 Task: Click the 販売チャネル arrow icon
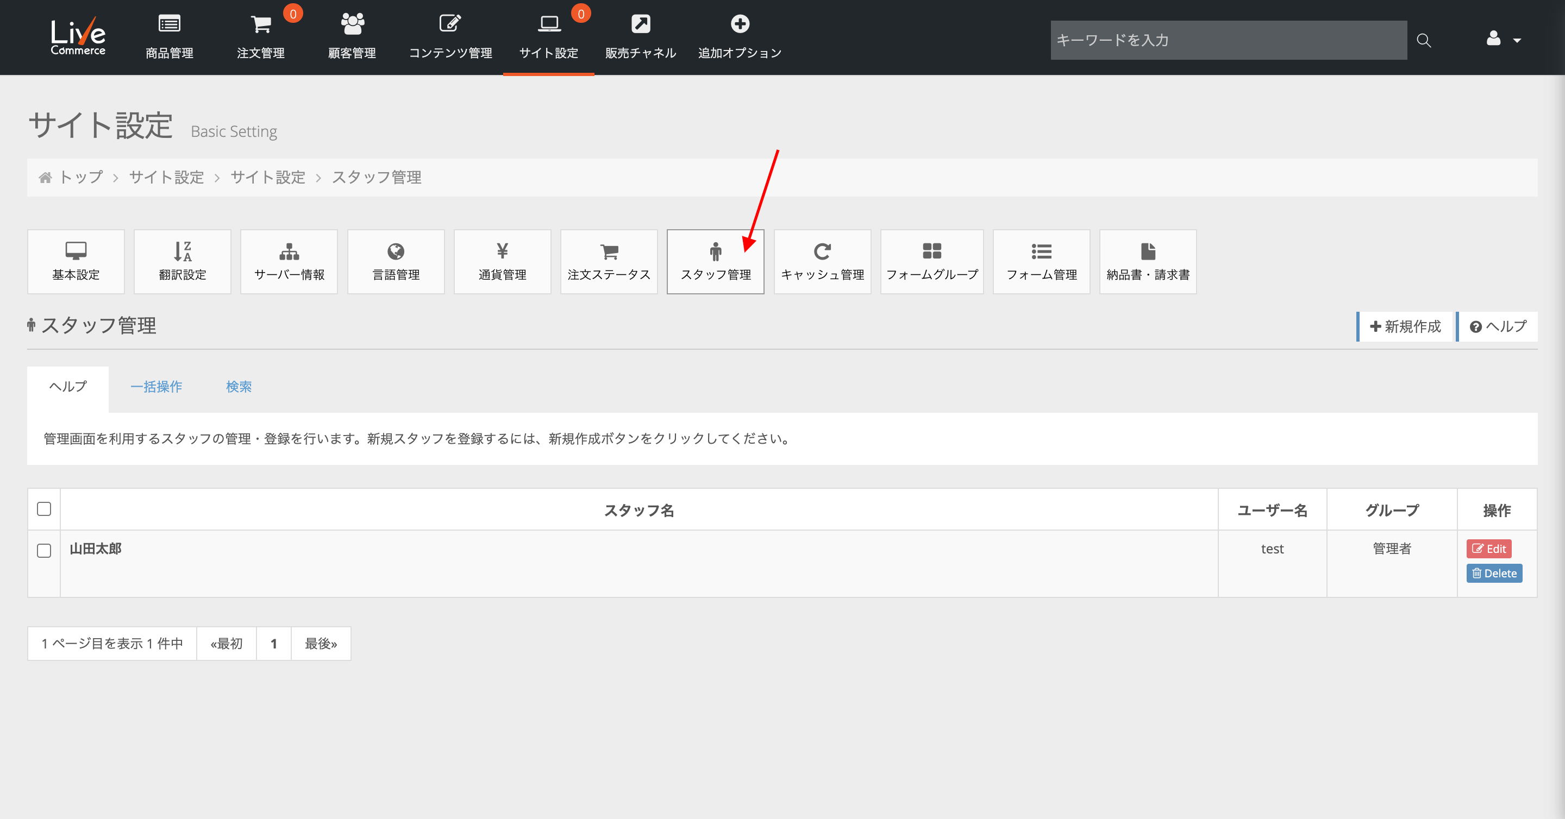pyautogui.click(x=640, y=24)
